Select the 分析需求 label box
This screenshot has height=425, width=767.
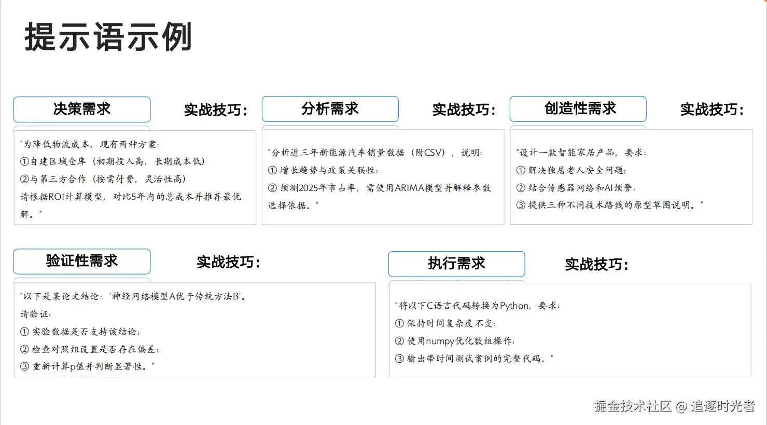pos(330,109)
